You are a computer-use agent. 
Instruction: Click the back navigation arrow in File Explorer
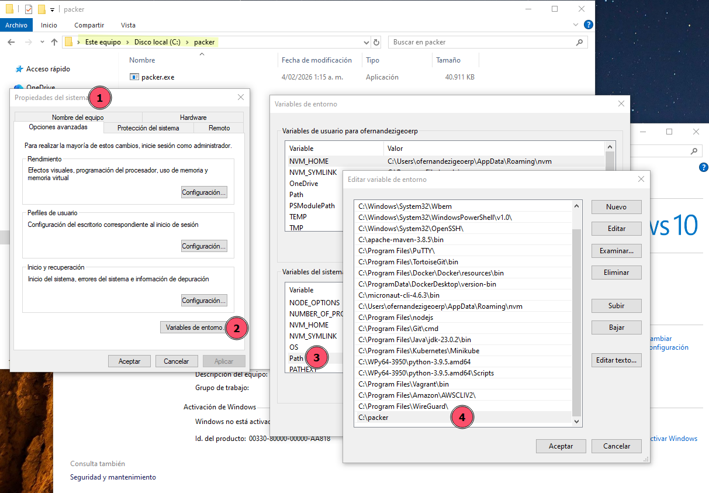[11, 42]
